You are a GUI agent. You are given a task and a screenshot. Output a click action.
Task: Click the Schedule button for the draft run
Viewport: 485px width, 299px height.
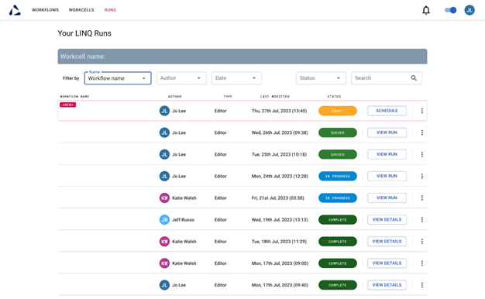(387, 111)
